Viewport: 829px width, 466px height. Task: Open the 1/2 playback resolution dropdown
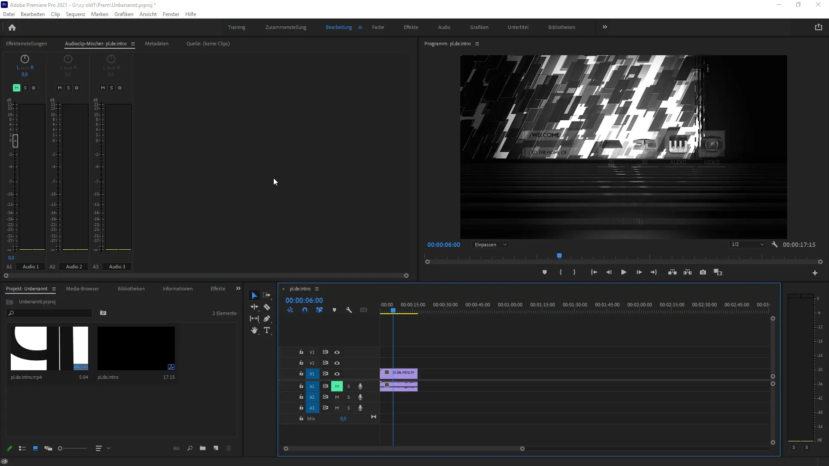pos(748,245)
